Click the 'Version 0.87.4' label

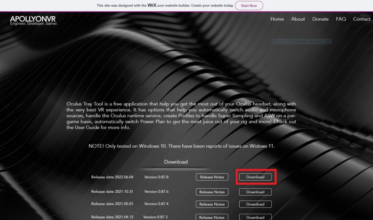click(156, 204)
